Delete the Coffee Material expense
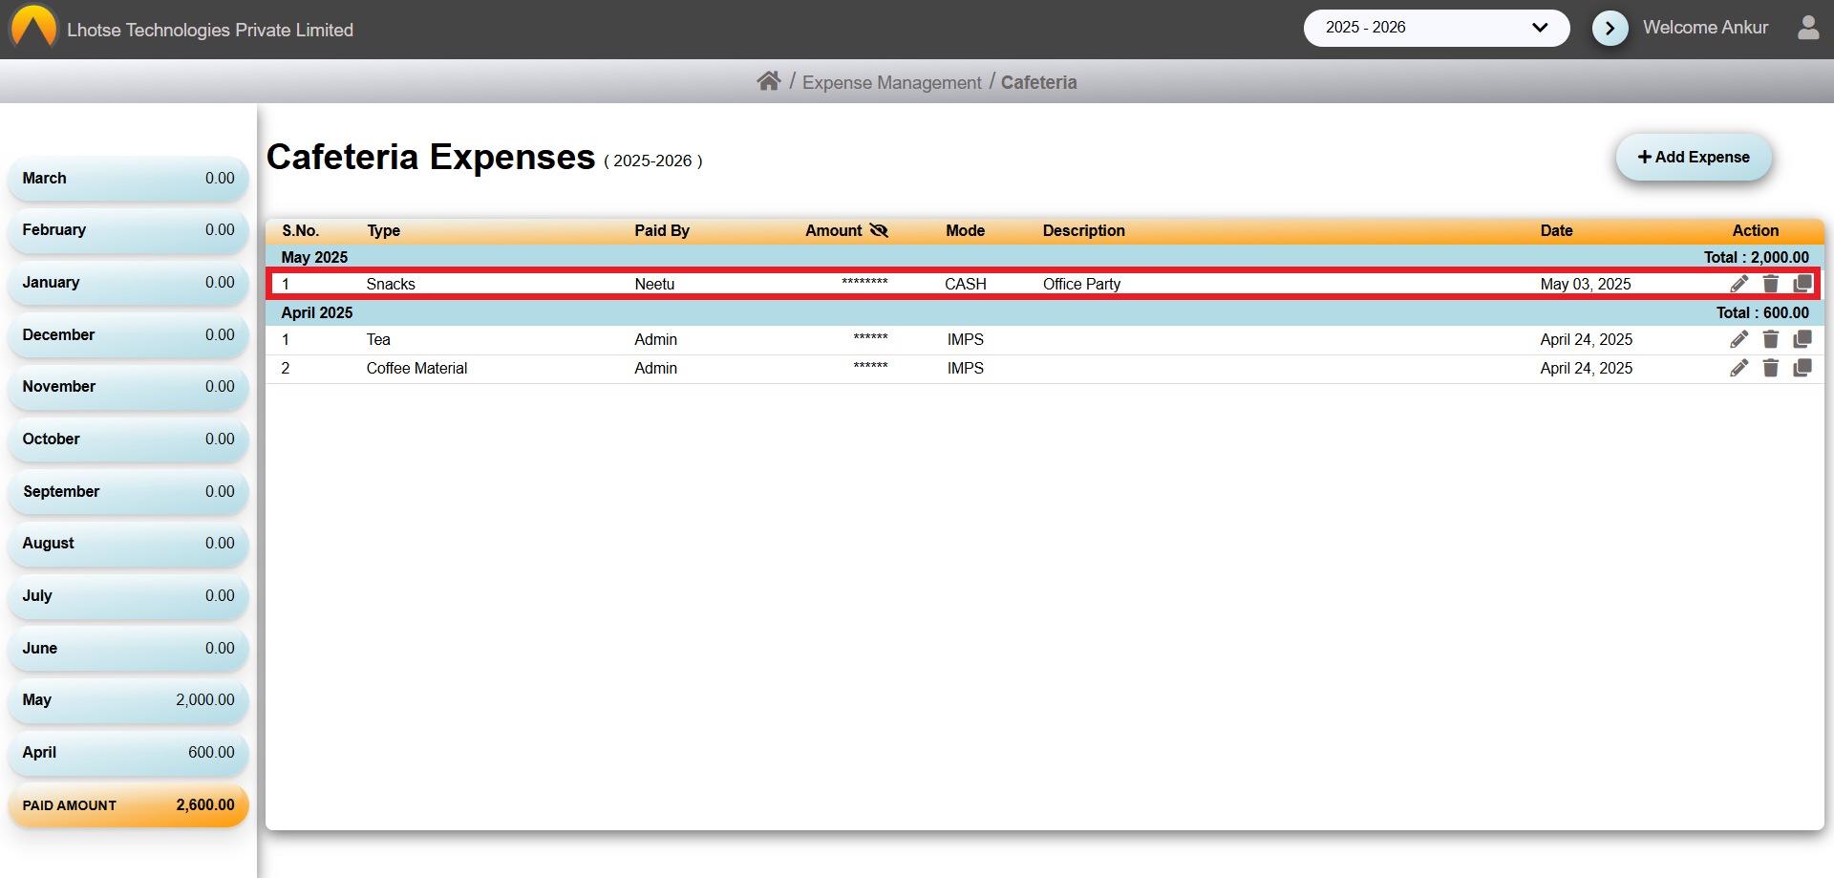Screen dimensions: 1834x878 (1771, 368)
